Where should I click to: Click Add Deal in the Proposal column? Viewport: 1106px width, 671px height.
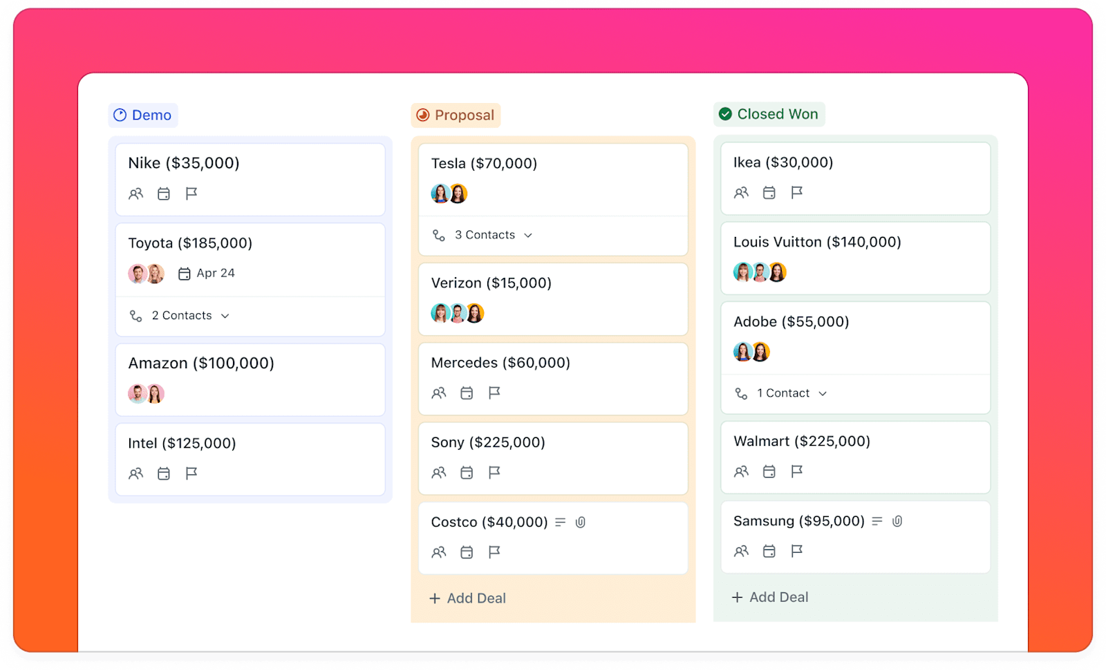pyautogui.click(x=467, y=598)
